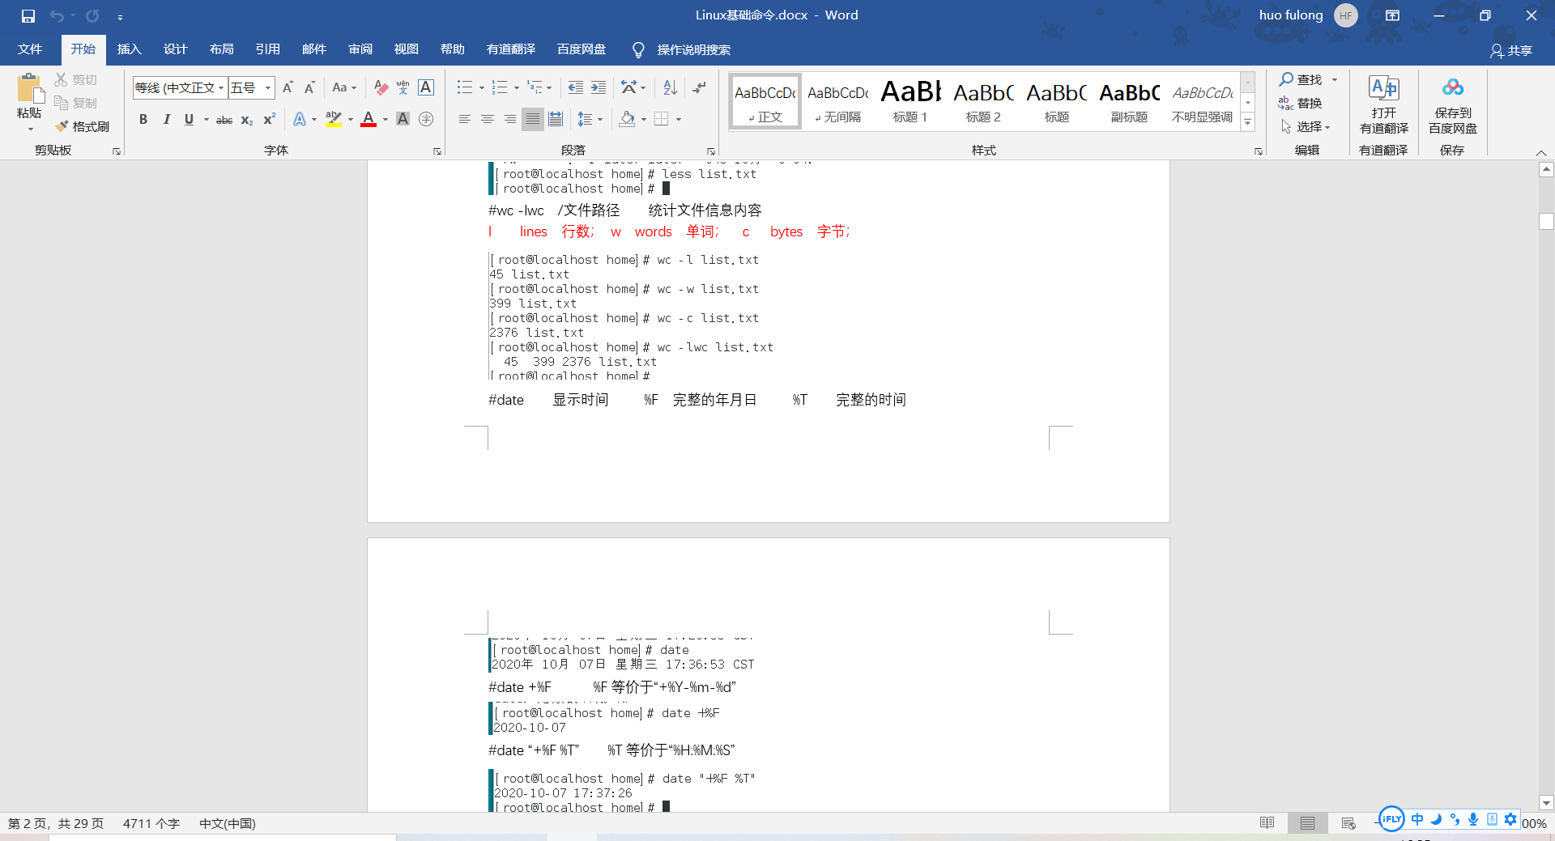Open font size dropdown
Image resolution: width=1555 pixels, height=841 pixels.
(268, 87)
